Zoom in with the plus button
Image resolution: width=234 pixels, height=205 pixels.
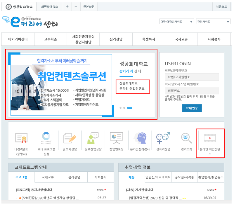click(67, 6)
